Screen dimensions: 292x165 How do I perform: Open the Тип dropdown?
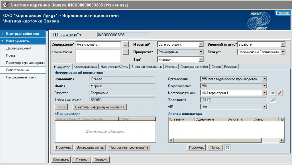point(201,59)
